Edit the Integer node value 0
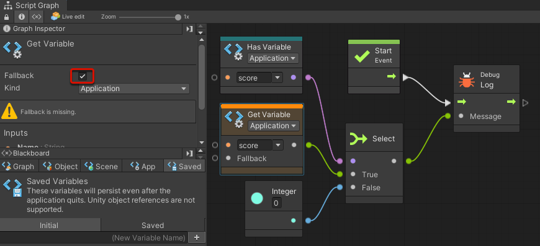This screenshot has height=246, width=540. (277, 203)
